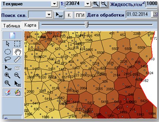
Task: Select the lasso selection tool
Action: 8,59
